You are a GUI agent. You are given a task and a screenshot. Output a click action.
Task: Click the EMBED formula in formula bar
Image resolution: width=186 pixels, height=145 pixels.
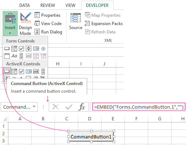139,107
